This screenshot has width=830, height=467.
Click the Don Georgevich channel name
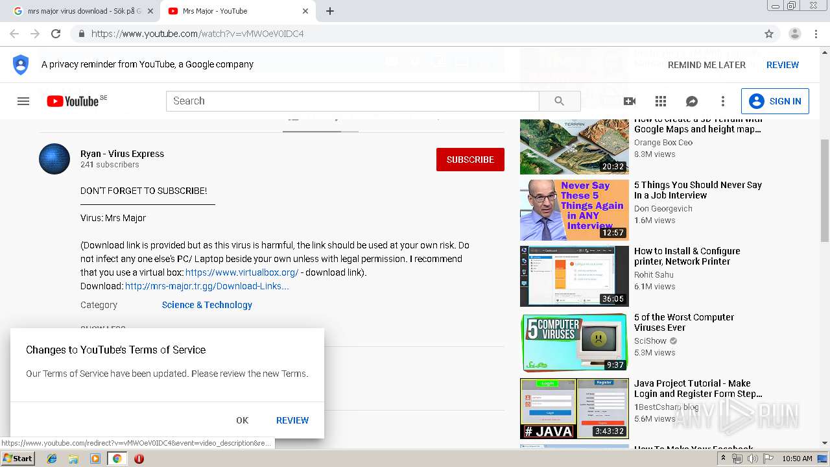[663, 209]
